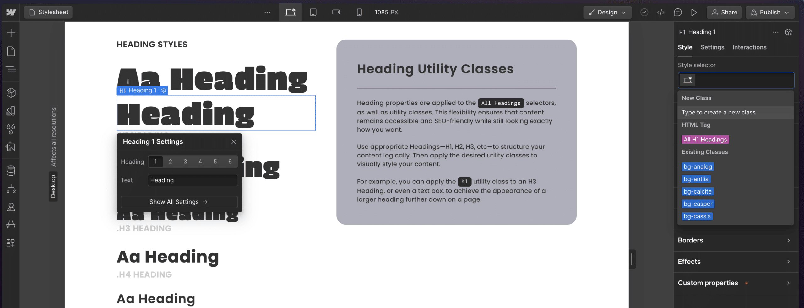Switch to the Interactions tab
Image resolution: width=804 pixels, height=308 pixels.
[749, 47]
